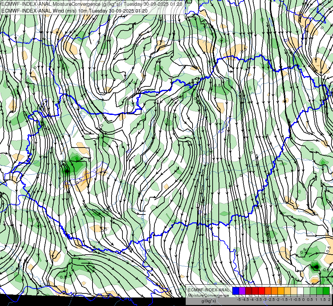
Task: Click the legend tick value -5
Action: pyautogui.click(x=239, y=300)
